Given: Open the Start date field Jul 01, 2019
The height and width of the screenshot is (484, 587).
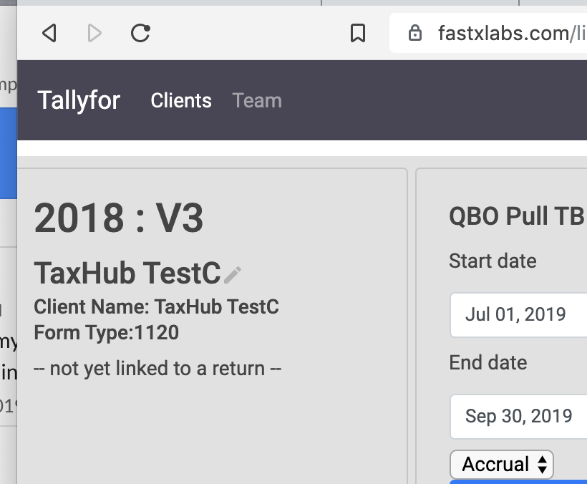Looking at the screenshot, I should 518,315.
